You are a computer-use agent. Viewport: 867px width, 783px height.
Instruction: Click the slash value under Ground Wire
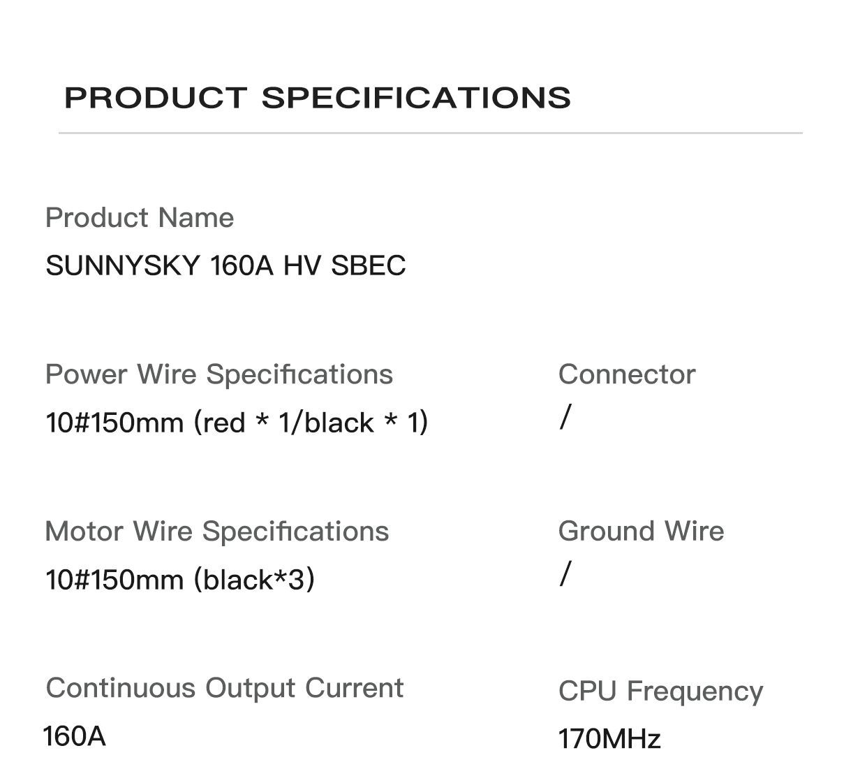[x=565, y=574]
